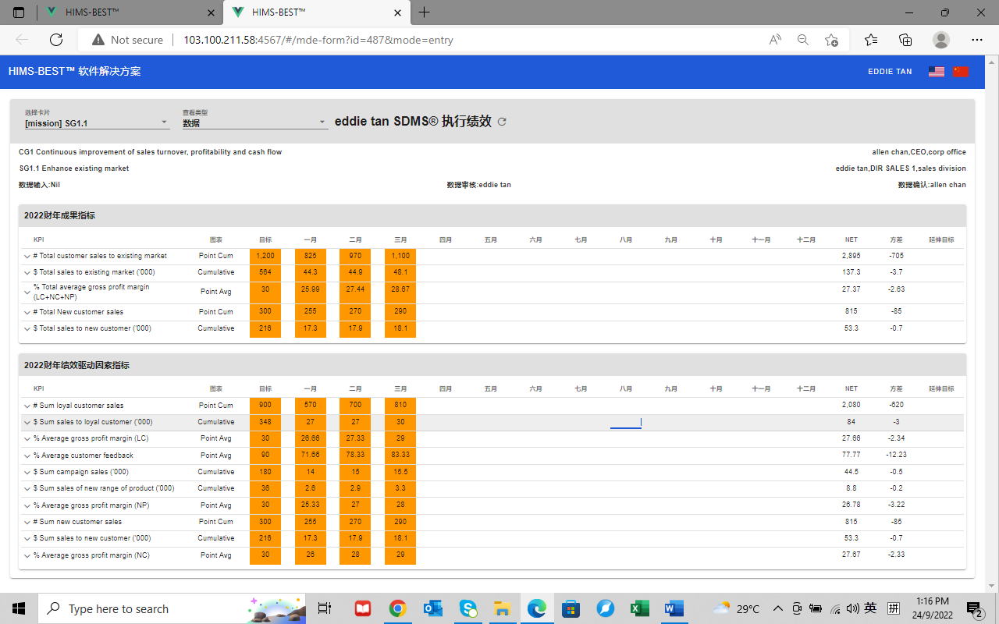
Task: Click the EDDIE TAN user name in the header
Action: (x=890, y=72)
